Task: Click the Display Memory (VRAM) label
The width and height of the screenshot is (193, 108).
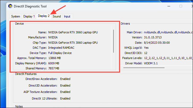Action: (x=31, y=63)
